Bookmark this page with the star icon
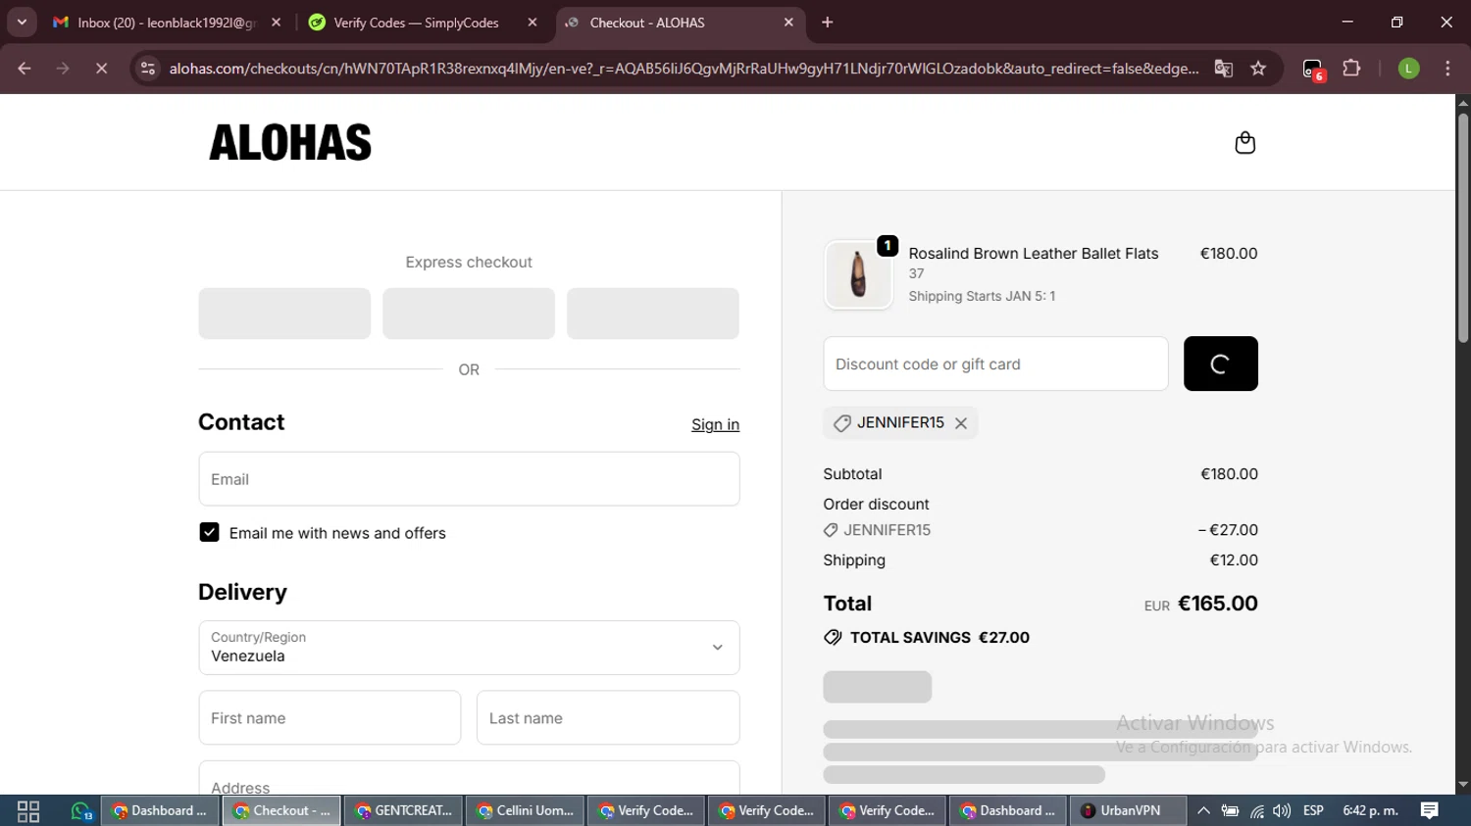Viewport: 1471px width, 826px height. coord(1258,69)
